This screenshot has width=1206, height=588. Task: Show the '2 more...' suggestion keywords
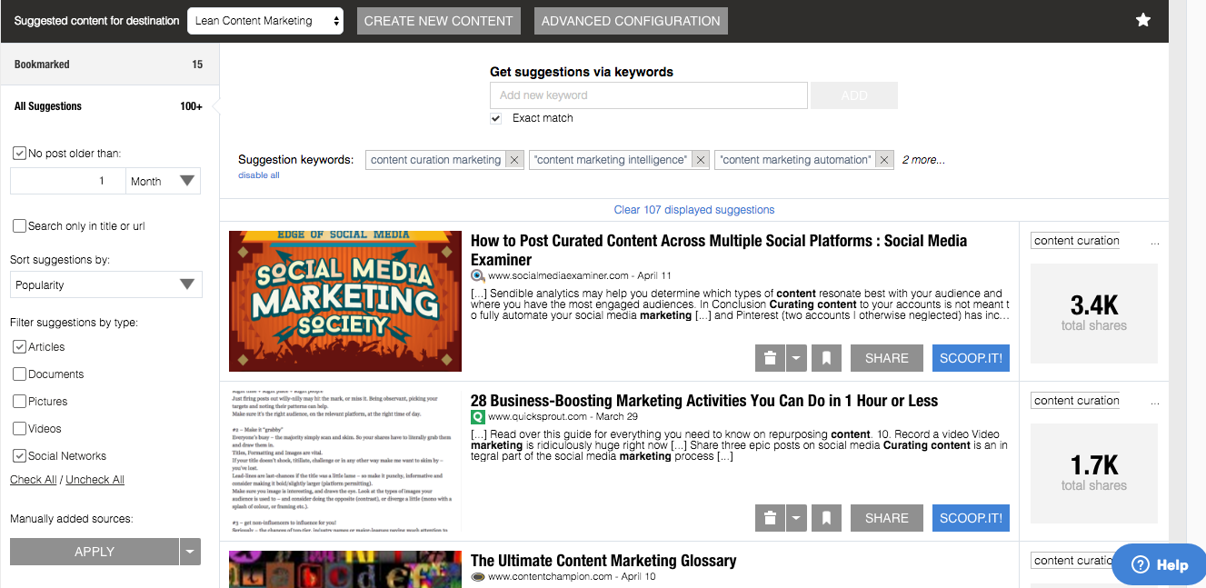coord(923,160)
